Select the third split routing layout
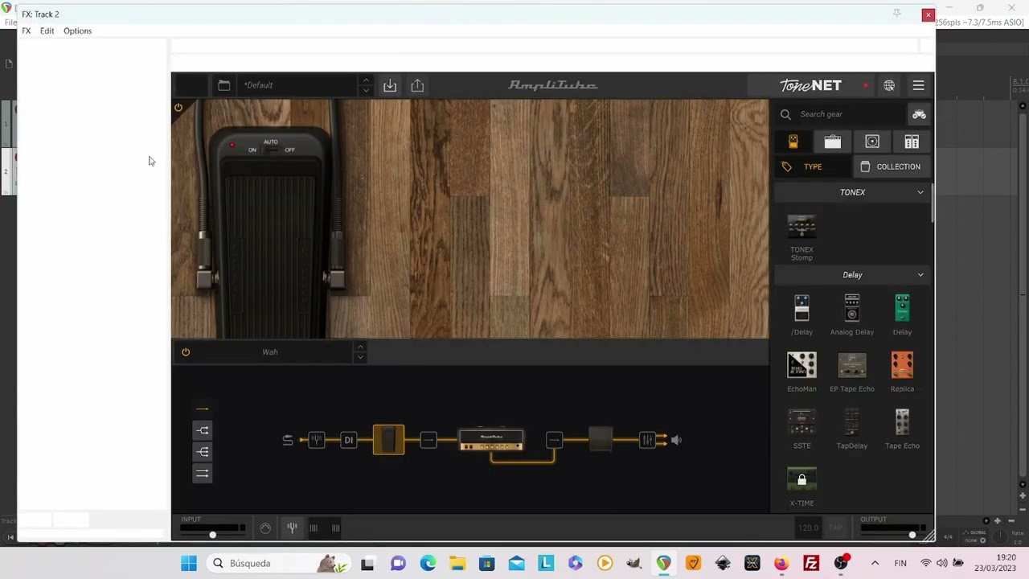This screenshot has width=1029, height=579. (202, 452)
